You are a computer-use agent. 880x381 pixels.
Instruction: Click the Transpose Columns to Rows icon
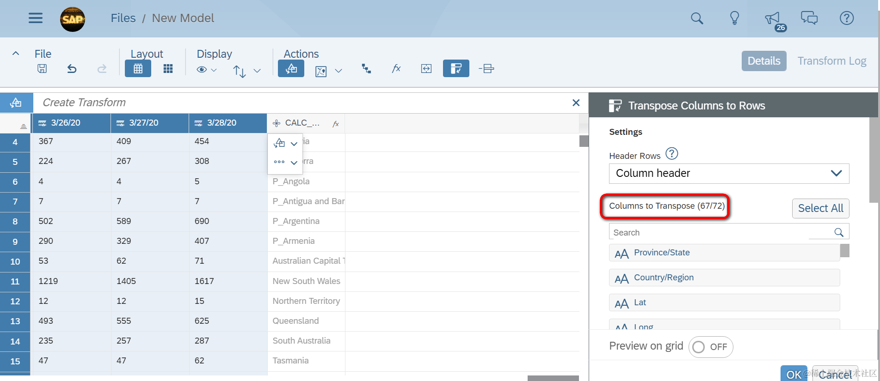(456, 68)
